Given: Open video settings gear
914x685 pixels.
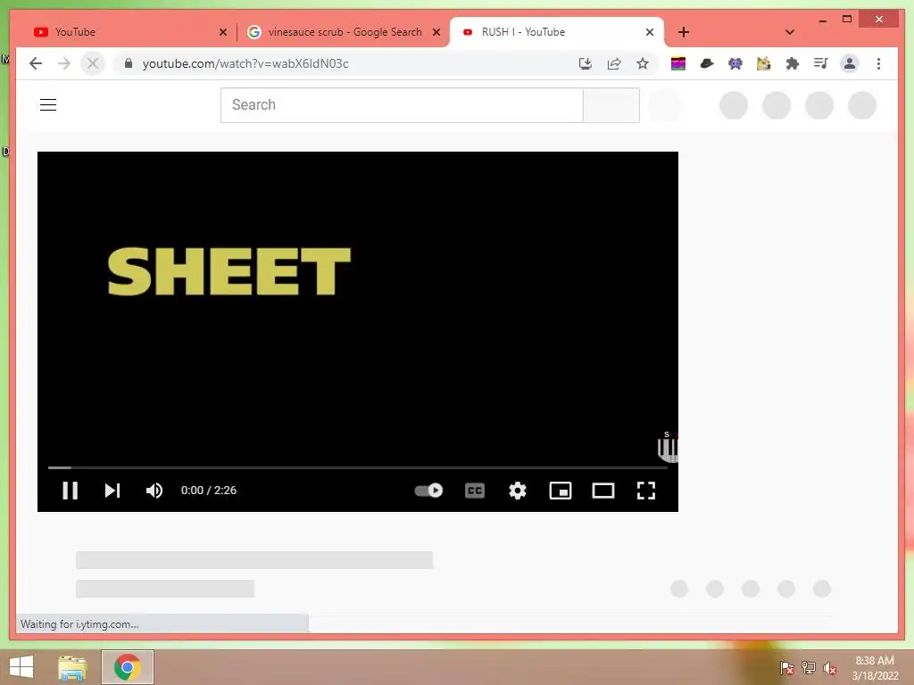Looking at the screenshot, I should (518, 491).
